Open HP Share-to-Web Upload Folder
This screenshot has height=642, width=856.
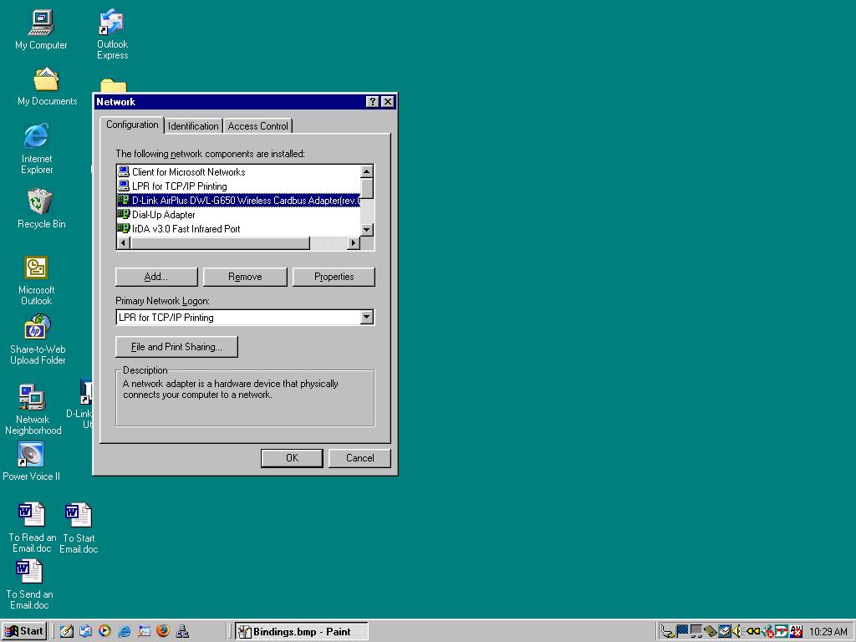tap(37, 339)
